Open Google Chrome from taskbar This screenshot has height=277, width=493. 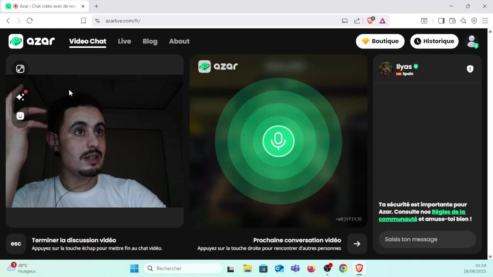coord(343,269)
